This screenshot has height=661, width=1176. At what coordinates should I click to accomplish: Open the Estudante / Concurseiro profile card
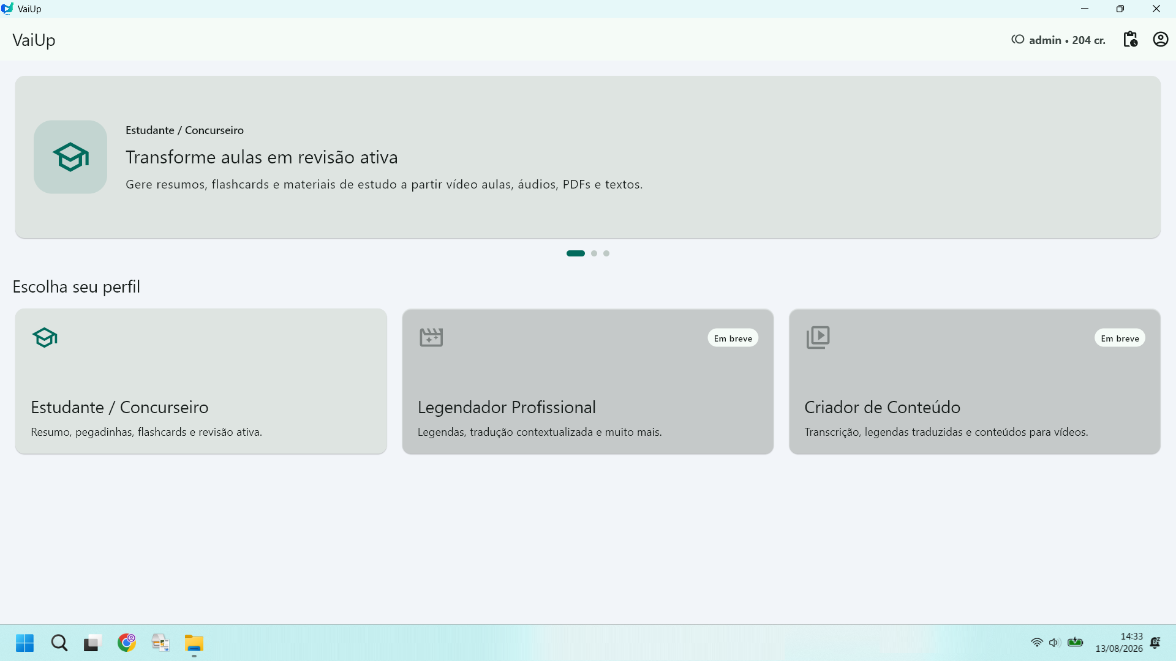[201, 381]
